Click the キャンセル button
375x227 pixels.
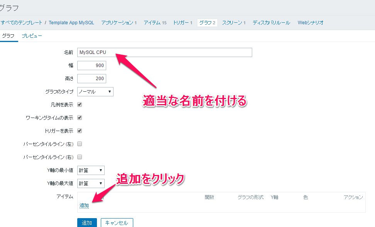[x=117, y=223]
